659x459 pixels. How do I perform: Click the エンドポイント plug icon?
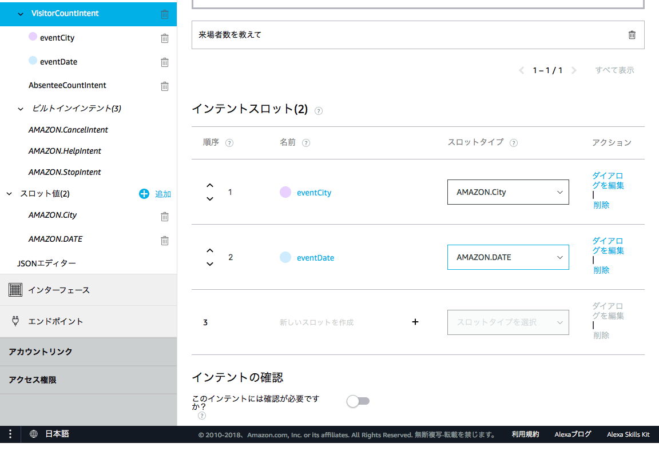click(x=15, y=321)
